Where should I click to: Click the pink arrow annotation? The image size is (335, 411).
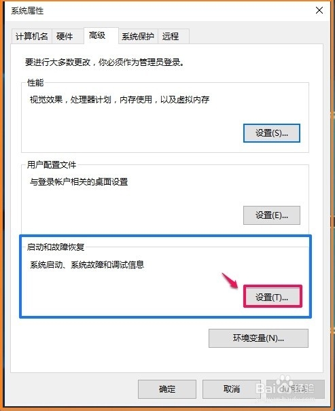click(x=230, y=281)
